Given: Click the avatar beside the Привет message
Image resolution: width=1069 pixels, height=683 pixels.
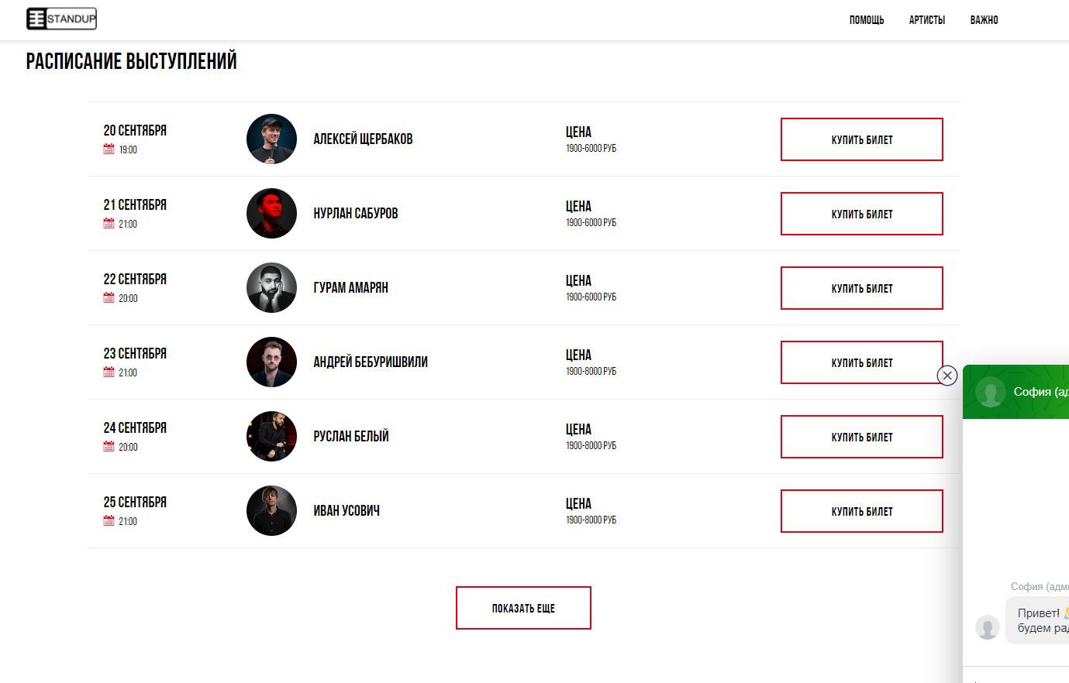Looking at the screenshot, I should 987,627.
